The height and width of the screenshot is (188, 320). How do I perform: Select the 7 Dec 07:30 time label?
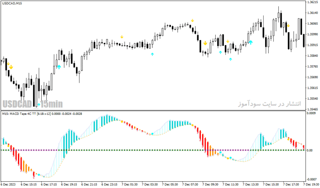(190, 184)
